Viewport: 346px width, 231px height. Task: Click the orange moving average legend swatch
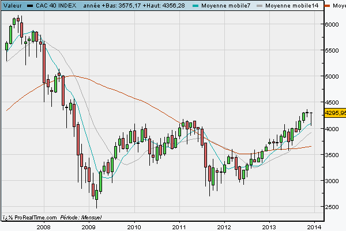(x=327, y=6)
